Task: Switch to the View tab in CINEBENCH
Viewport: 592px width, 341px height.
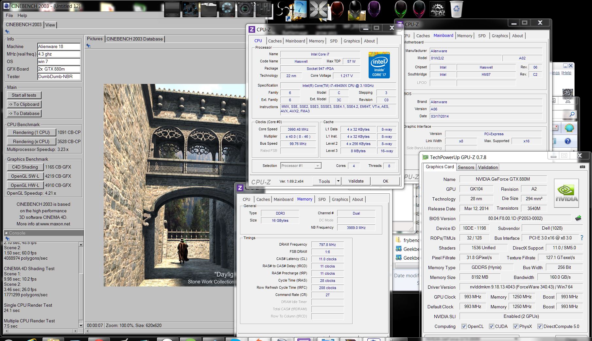Action: (50, 25)
